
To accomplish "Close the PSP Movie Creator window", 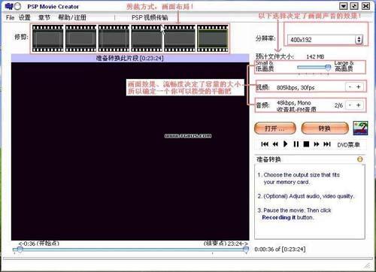I will coord(365,6).
